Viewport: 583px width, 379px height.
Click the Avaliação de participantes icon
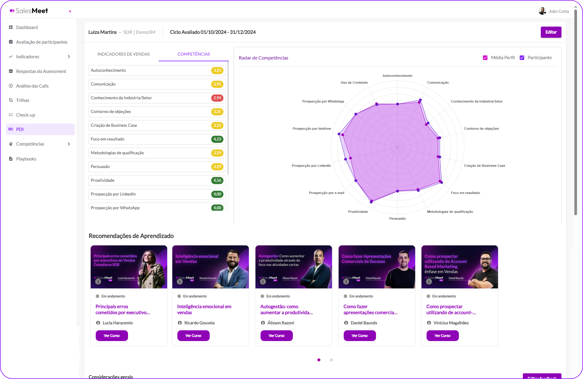click(11, 42)
